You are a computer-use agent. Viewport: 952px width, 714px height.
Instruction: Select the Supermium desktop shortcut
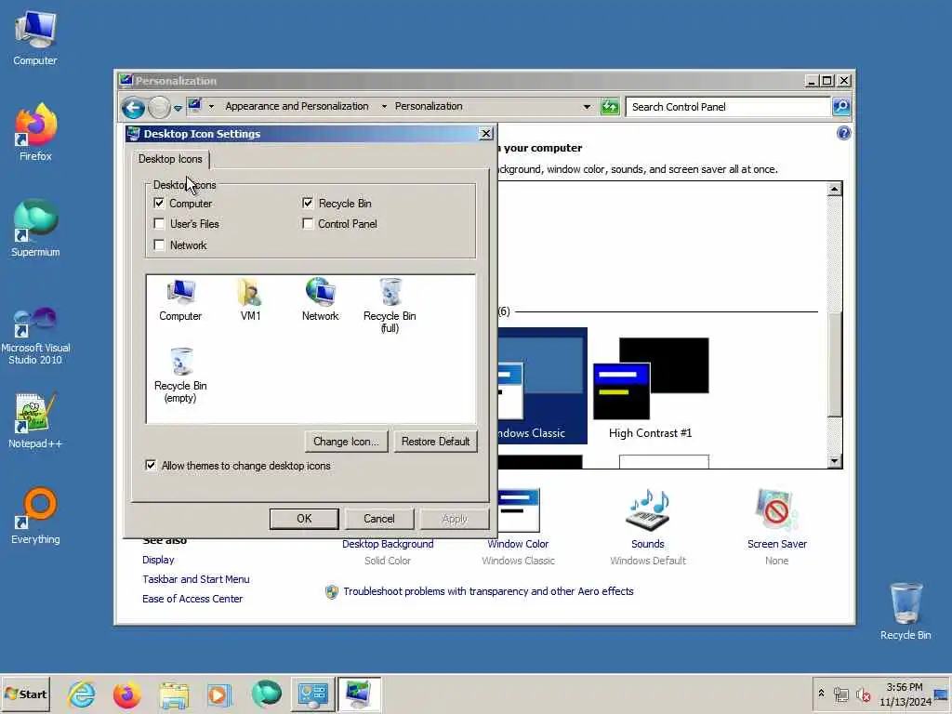pyautogui.click(x=35, y=229)
